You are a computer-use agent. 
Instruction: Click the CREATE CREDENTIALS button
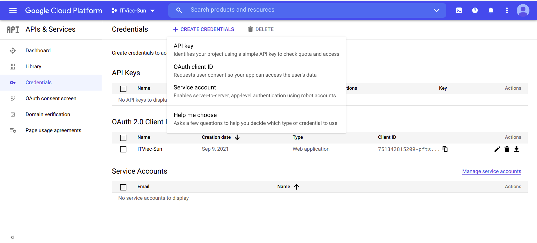204,29
